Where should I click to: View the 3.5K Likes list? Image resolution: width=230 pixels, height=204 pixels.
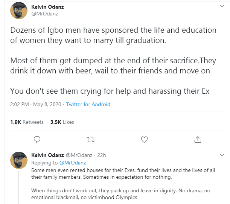coord(62,122)
